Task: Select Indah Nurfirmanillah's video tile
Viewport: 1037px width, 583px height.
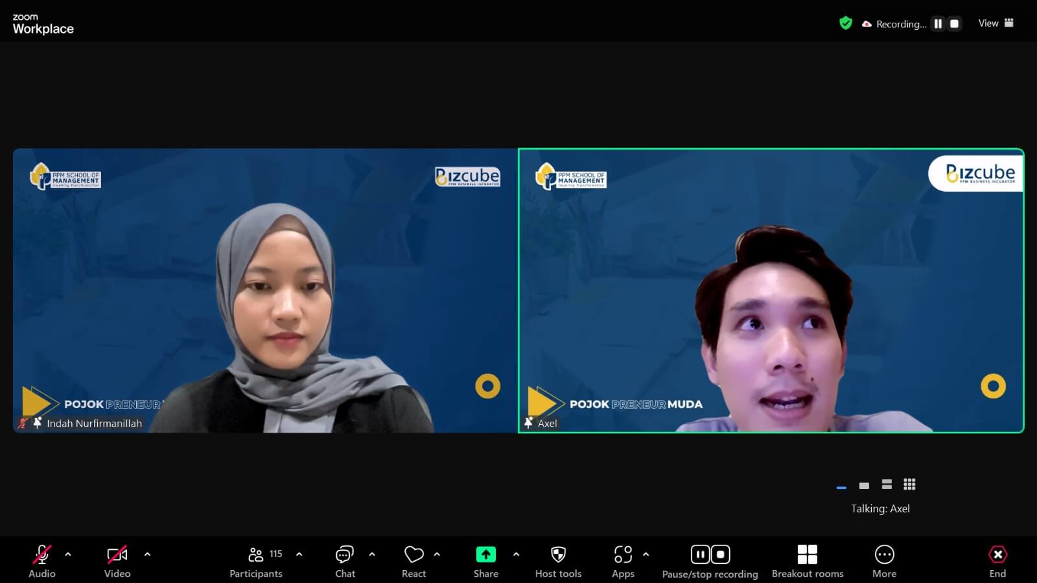Action: tap(265, 290)
